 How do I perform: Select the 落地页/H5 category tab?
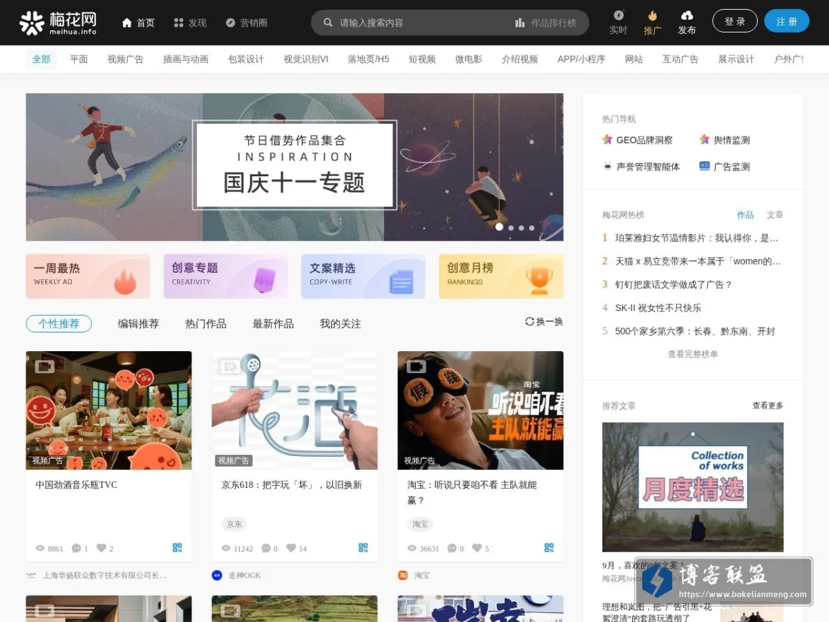pyautogui.click(x=368, y=59)
